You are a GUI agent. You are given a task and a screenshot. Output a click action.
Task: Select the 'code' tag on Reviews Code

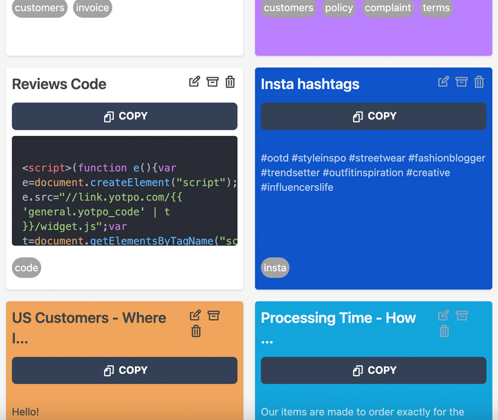click(27, 268)
